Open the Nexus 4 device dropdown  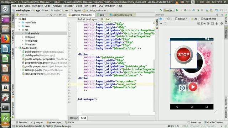(182, 19)
